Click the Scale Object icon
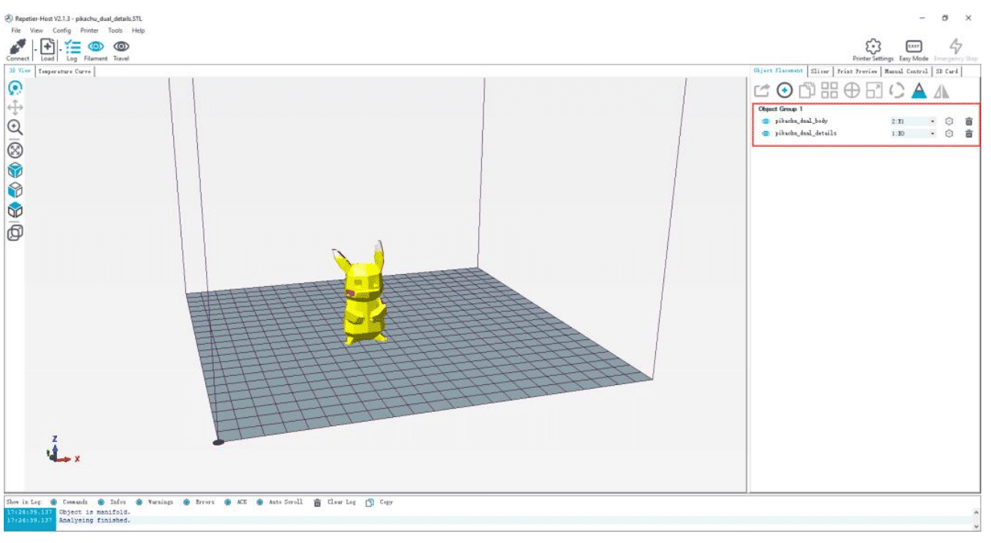The image size is (991, 543). point(874,91)
